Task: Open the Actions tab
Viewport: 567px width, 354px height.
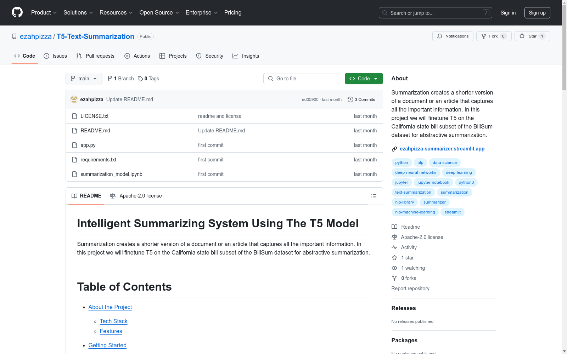Action: (x=137, y=56)
